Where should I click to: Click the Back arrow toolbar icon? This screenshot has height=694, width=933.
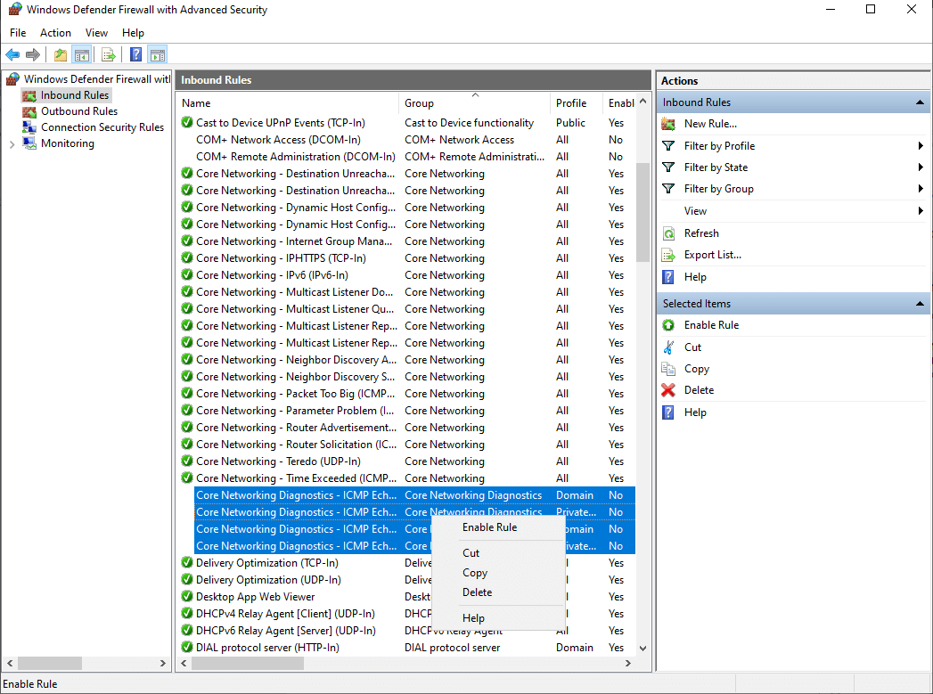click(x=12, y=55)
